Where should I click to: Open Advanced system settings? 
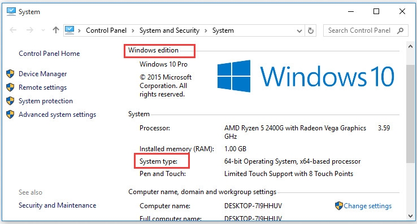pyautogui.click(x=57, y=115)
